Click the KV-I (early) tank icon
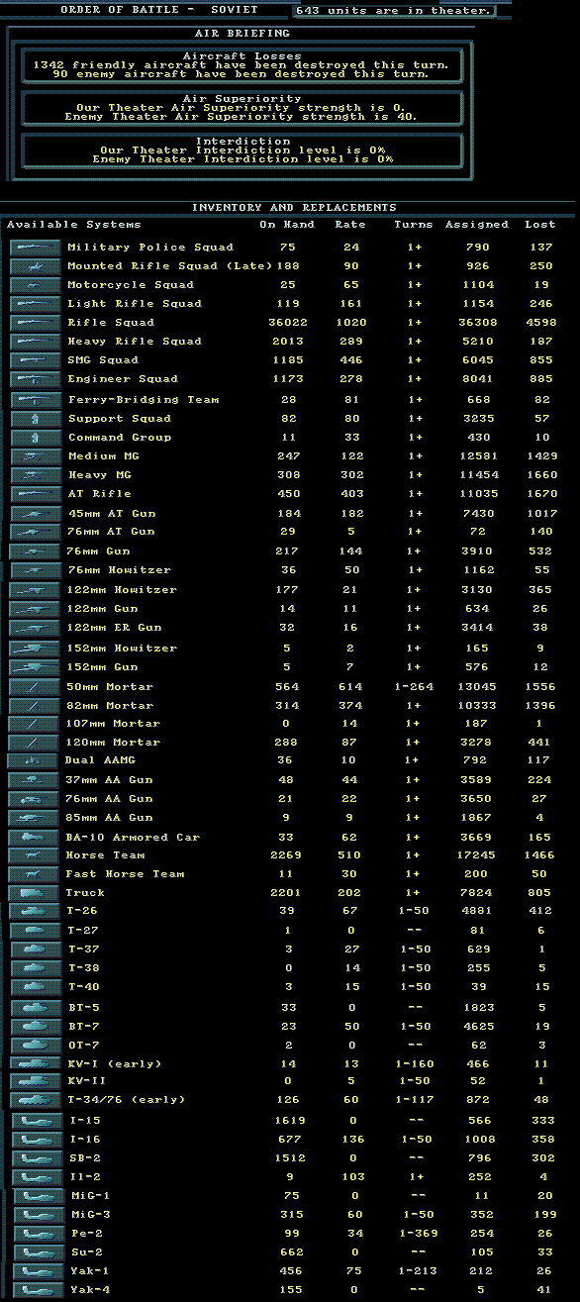 click(35, 1064)
